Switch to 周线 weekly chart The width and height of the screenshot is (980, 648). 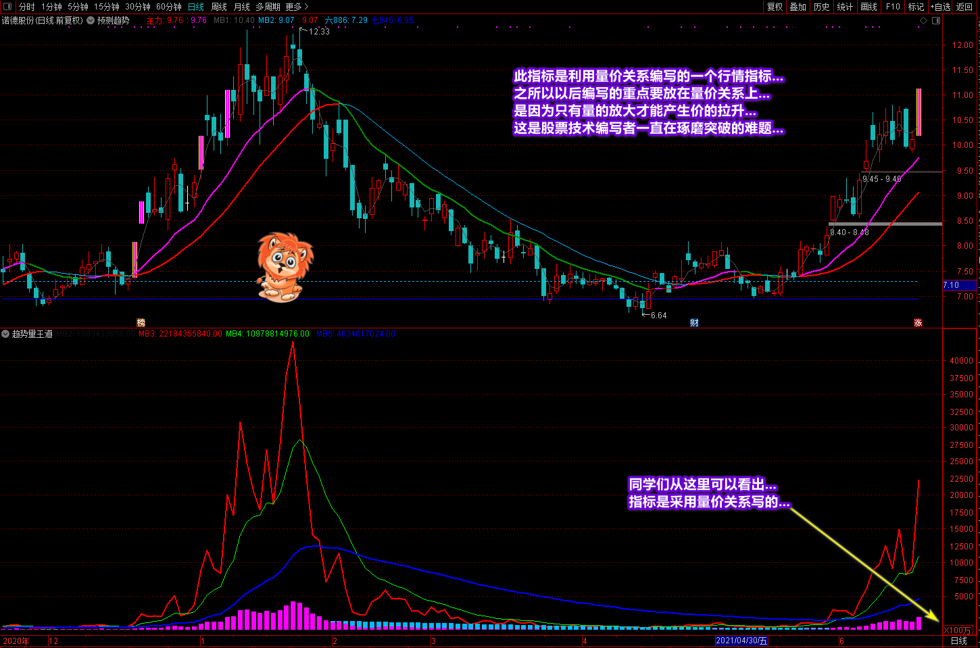(x=219, y=7)
